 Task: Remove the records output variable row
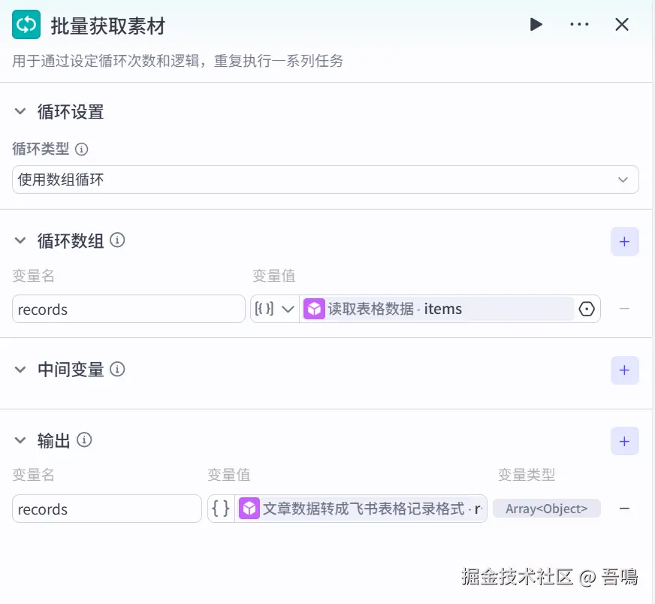pos(624,509)
